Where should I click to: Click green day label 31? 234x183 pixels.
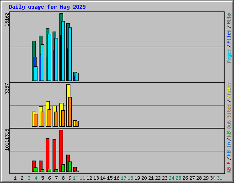(219, 178)
